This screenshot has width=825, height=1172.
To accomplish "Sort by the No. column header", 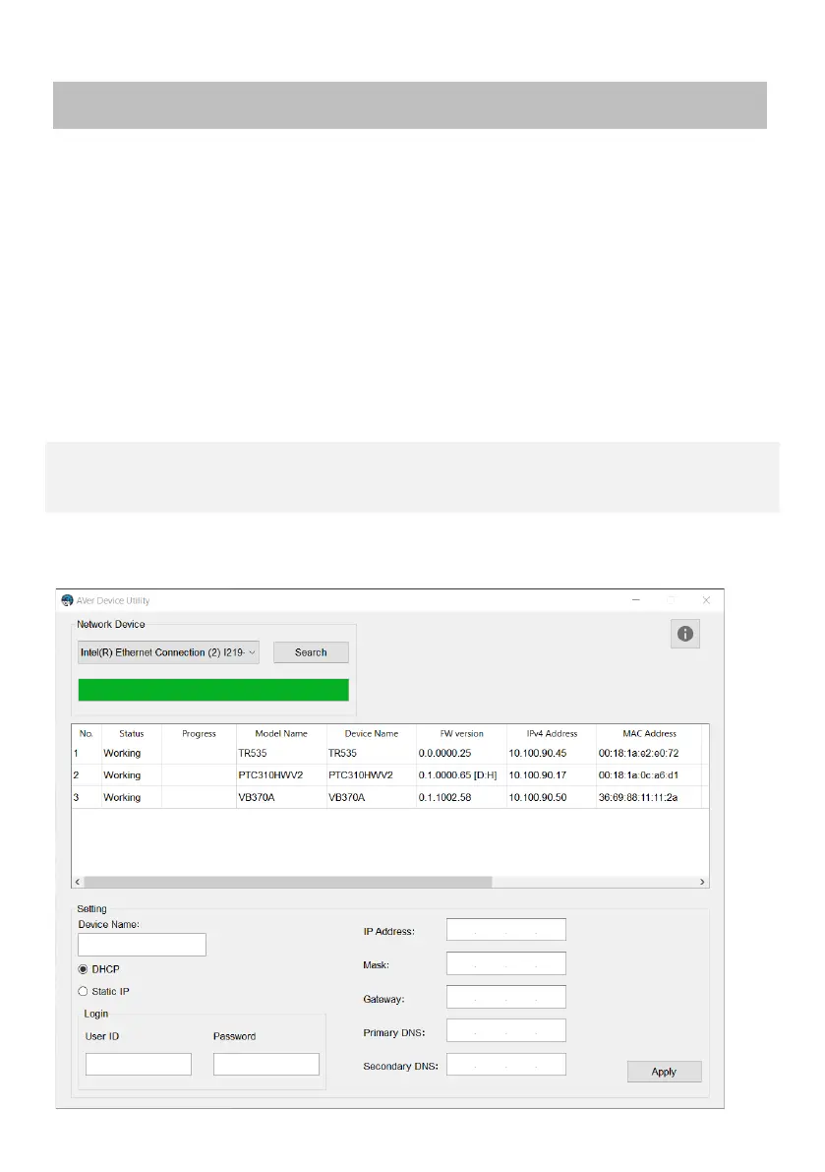I will click(x=86, y=733).
